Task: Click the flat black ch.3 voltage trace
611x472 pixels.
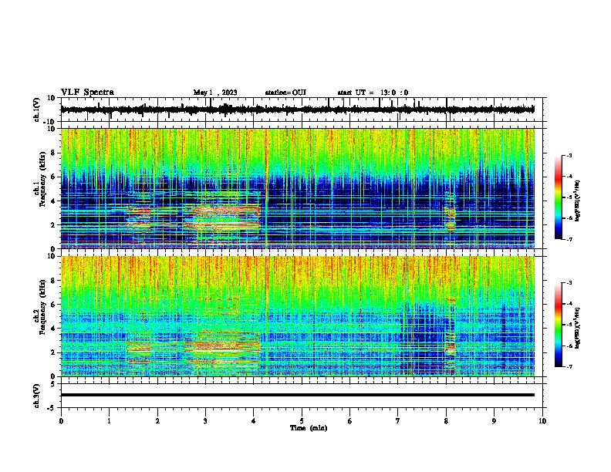Action: click(x=297, y=395)
